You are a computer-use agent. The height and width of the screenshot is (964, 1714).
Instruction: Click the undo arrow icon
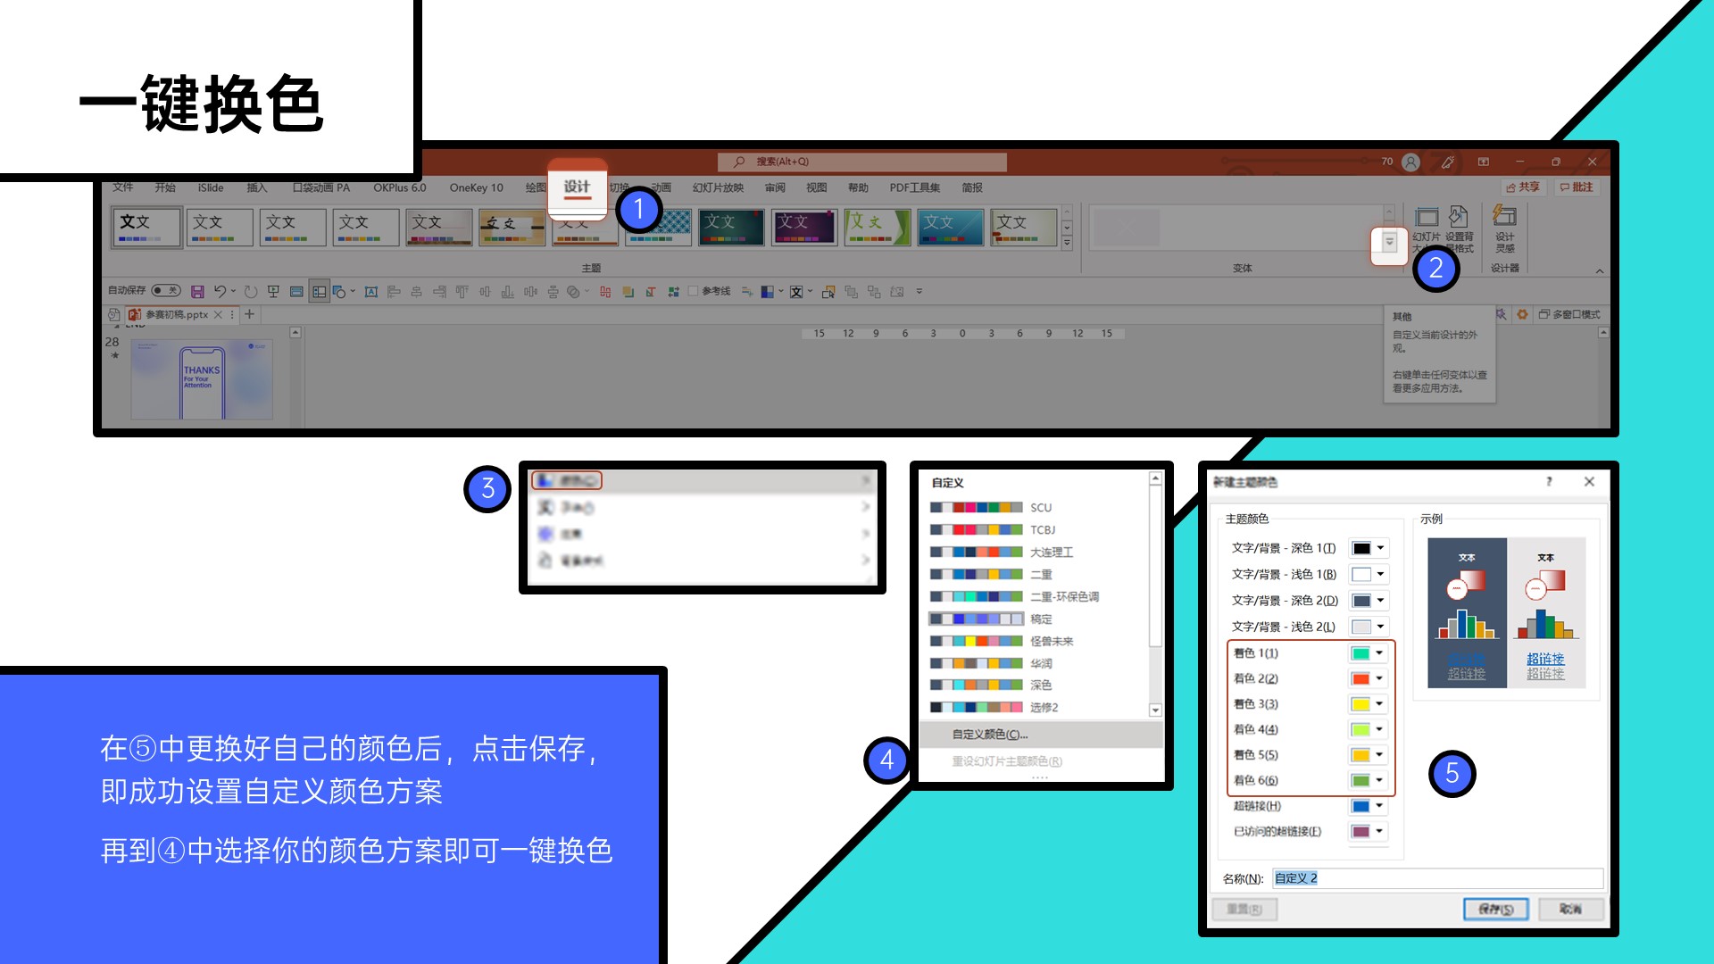[x=220, y=292]
